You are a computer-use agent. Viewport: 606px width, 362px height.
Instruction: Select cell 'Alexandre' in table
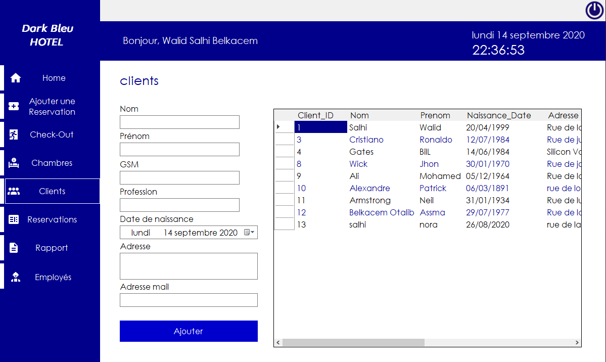coord(369,189)
